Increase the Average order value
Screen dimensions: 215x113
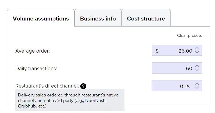tap(197, 49)
